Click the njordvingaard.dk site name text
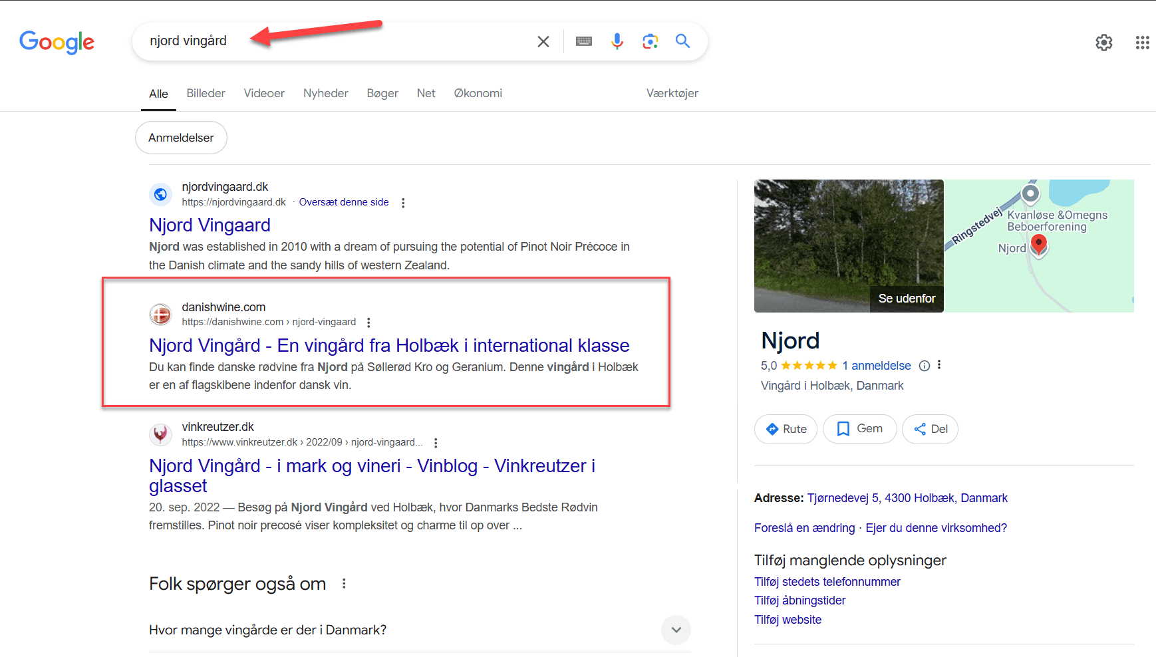This screenshot has height=657, width=1156. (x=225, y=187)
